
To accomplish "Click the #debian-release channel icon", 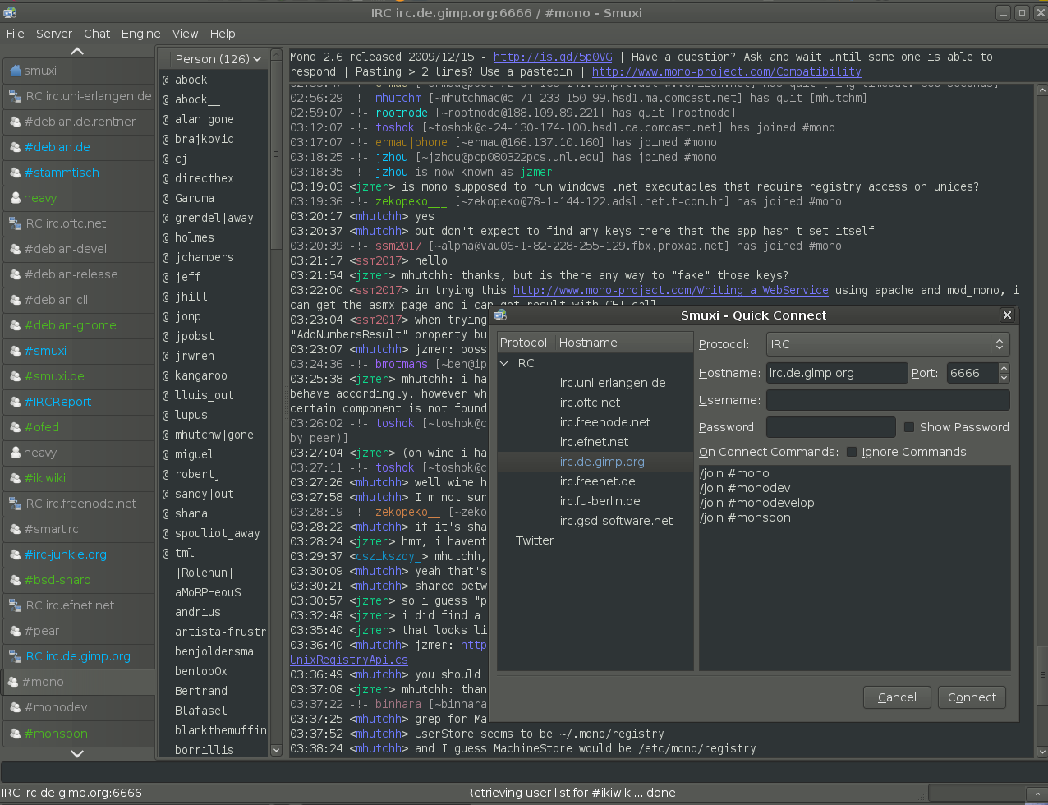I will (15, 274).
